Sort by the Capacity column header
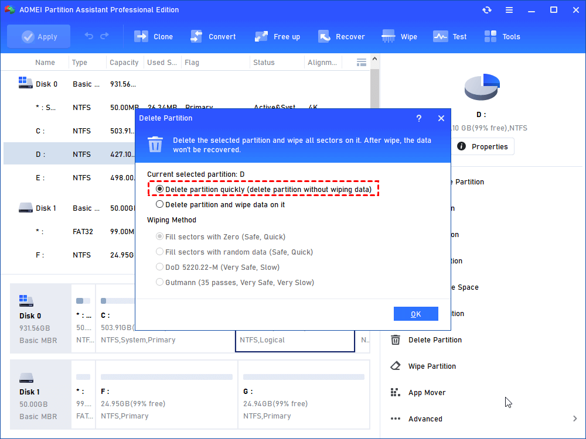Image resolution: width=586 pixels, height=439 pixels. click(x=124, y=63)
